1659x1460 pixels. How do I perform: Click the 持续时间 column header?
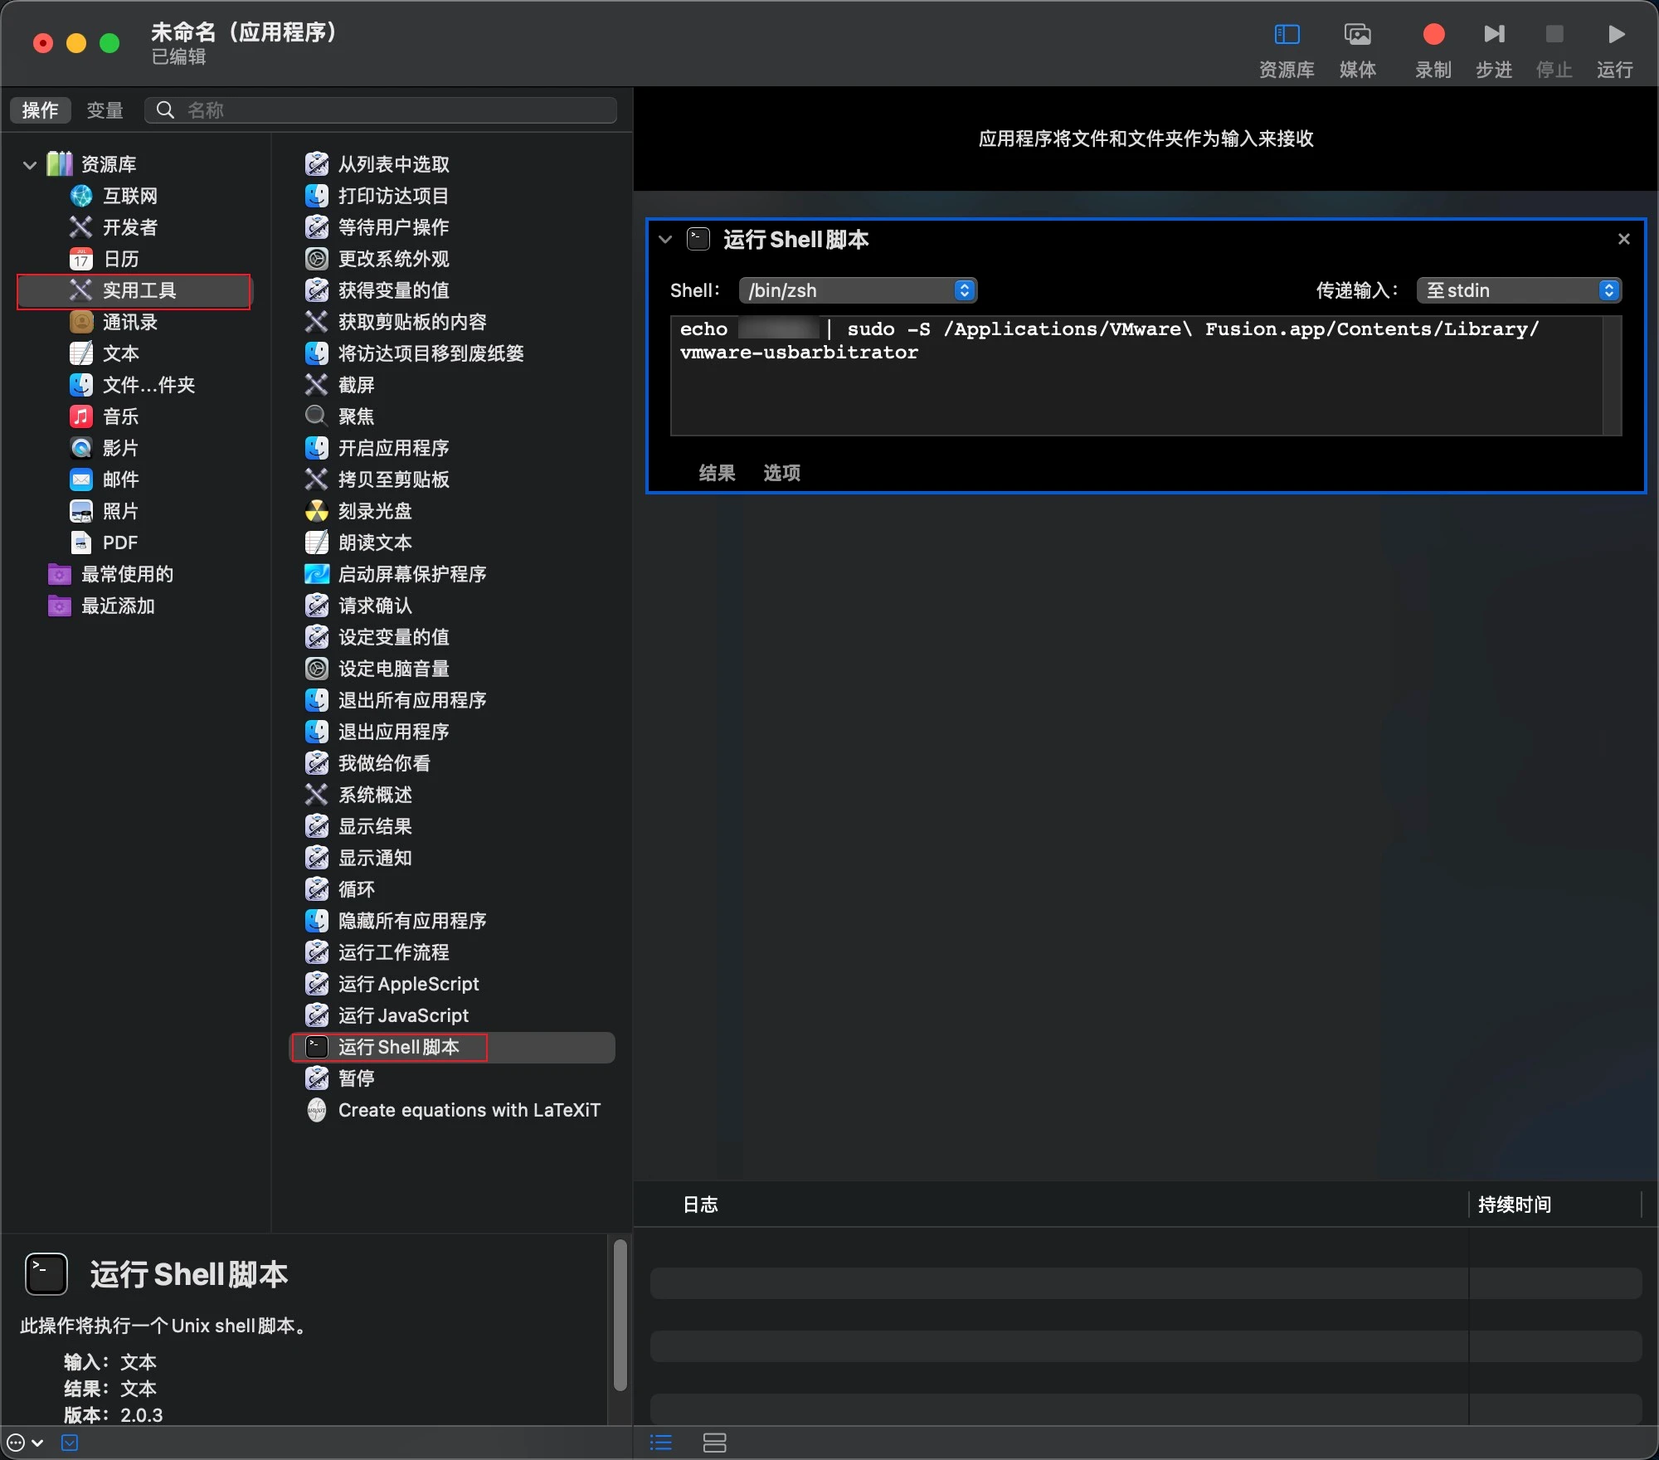click(x=1515, y=1204)
